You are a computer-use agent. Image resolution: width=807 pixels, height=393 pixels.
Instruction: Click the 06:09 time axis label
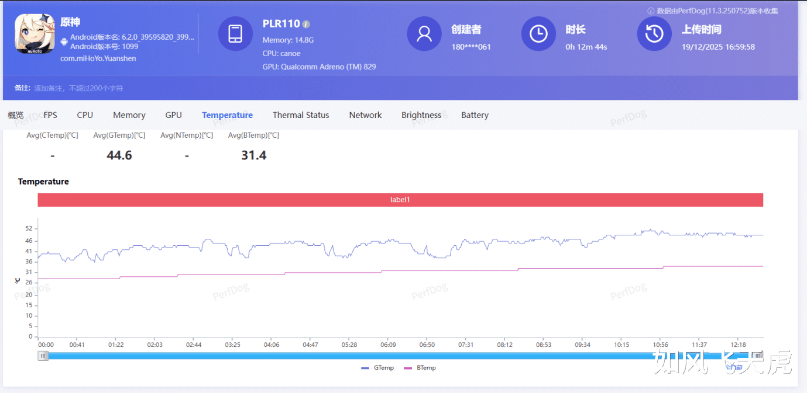click(x=388, y=345)
